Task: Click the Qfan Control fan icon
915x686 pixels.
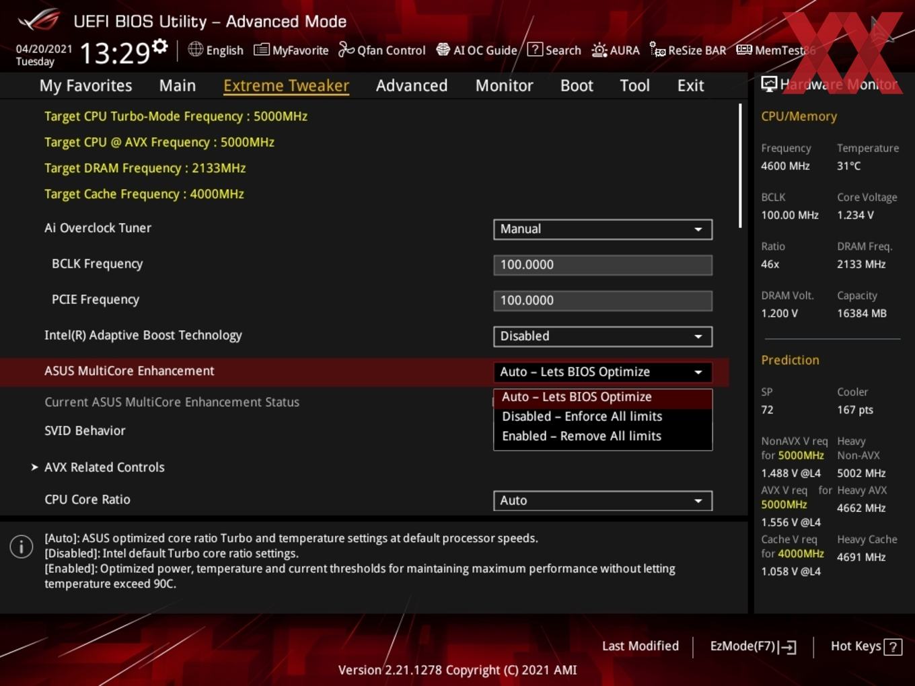Action: point(346,50)
